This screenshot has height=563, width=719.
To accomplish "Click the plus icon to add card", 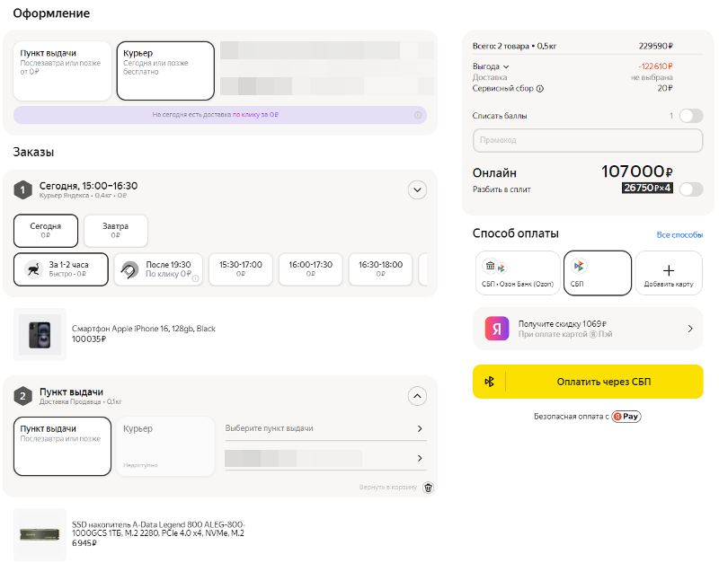I will 669,269.
